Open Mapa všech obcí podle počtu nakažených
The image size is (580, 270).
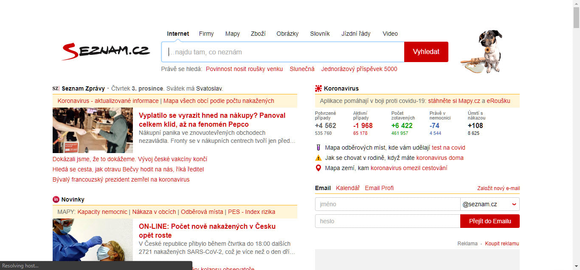(219, 101)
